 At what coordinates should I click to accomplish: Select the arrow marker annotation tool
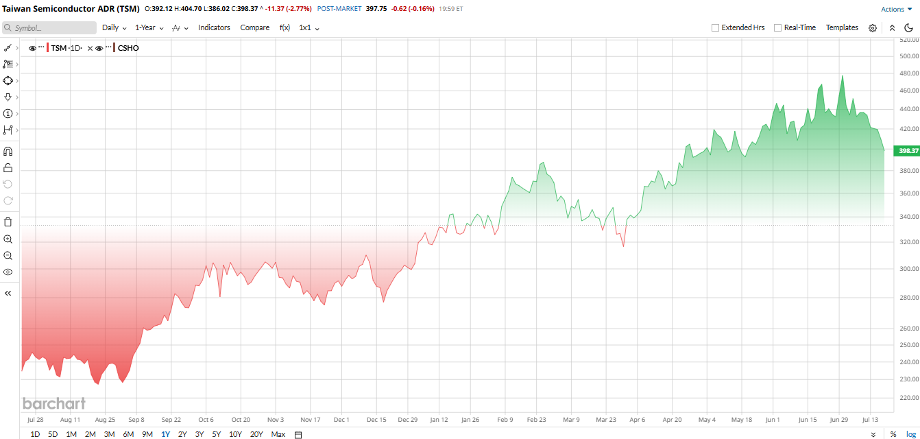point(8,97)
